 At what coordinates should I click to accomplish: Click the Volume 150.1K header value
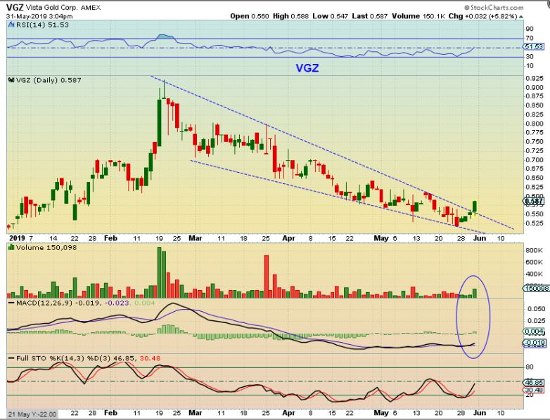click(418, 16)
